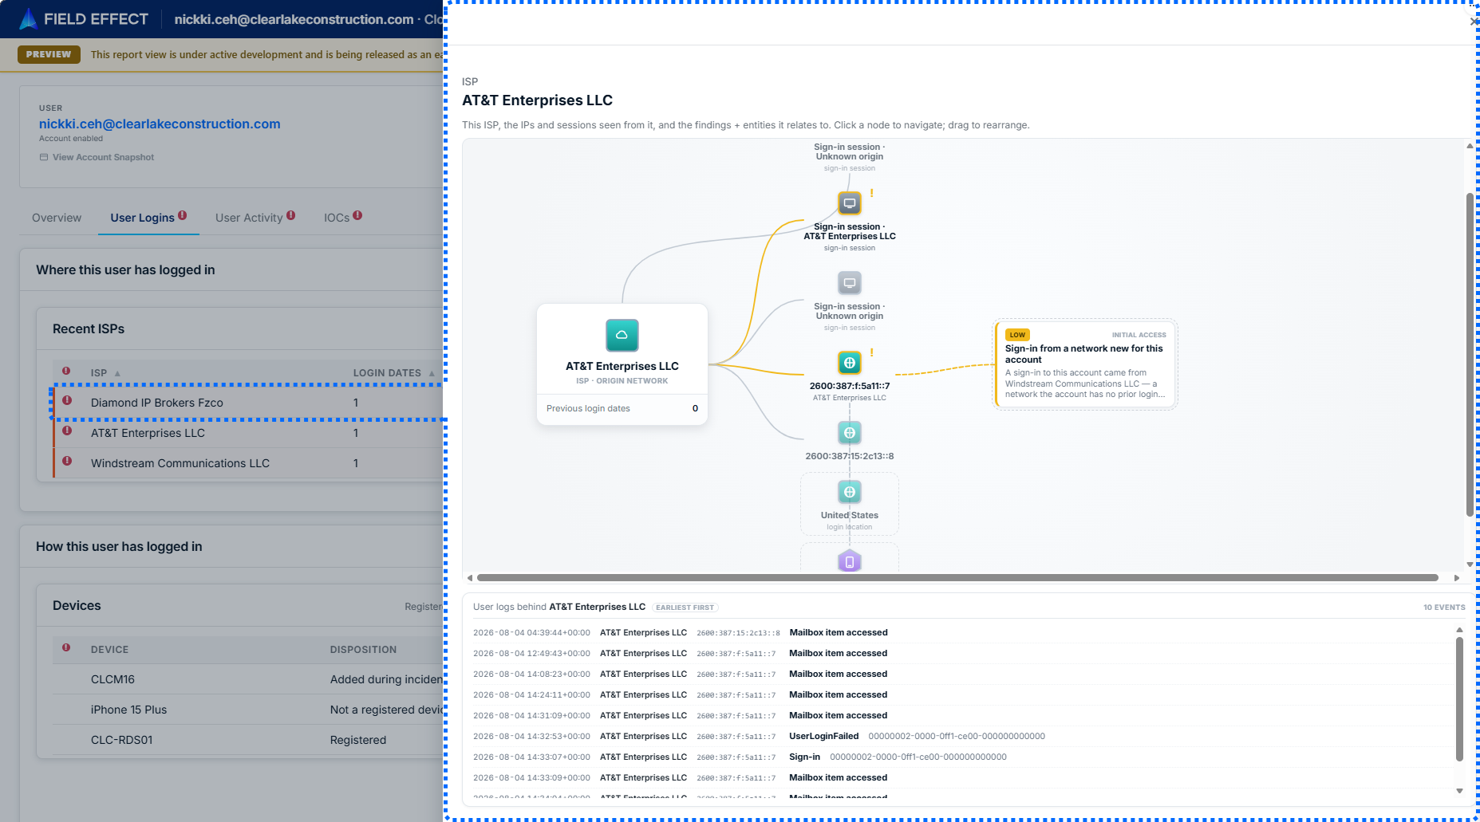The image size is (1480, 822).
Task: Click the Sign-in event at 14:33:07
Action: tap(963, 757)
